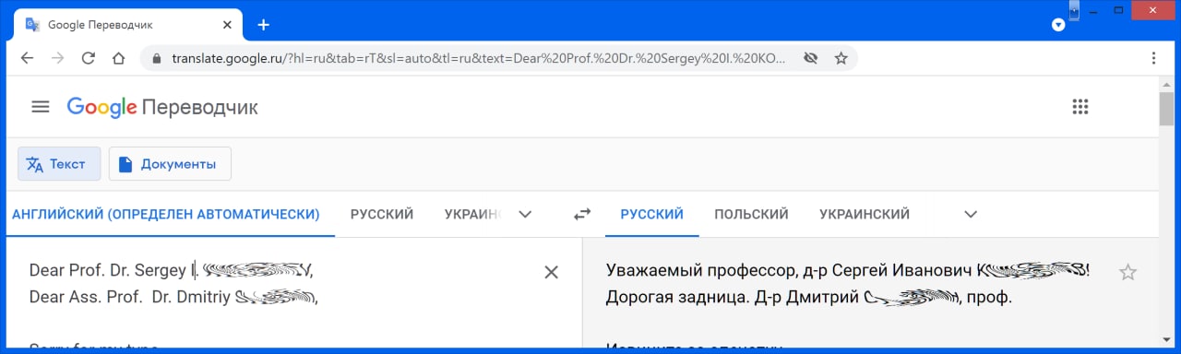
Task: Go forward with browser forward arrow
Action: (57, 58)
